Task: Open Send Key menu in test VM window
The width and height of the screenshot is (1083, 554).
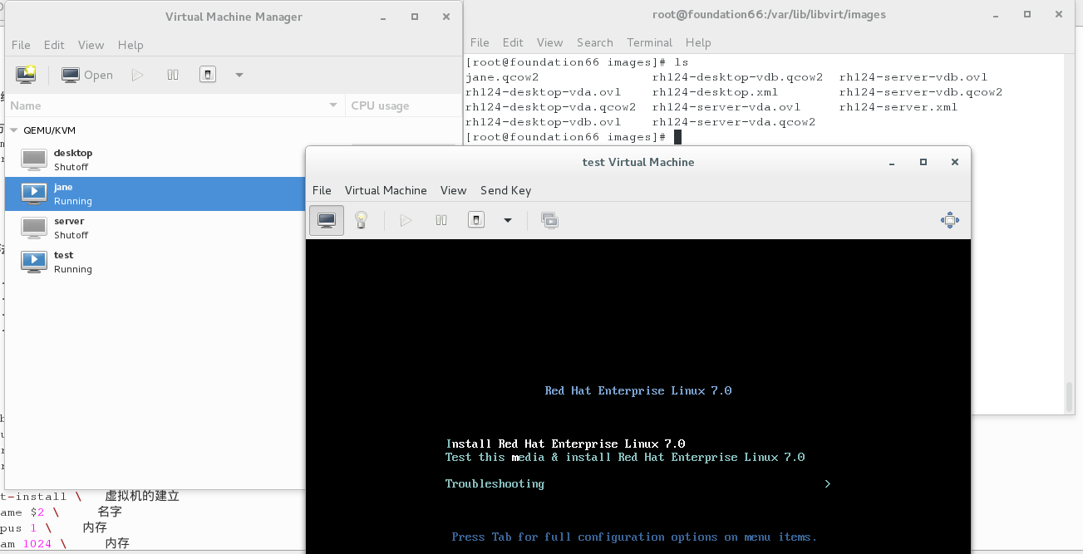Action: click(x=505, y=190)
